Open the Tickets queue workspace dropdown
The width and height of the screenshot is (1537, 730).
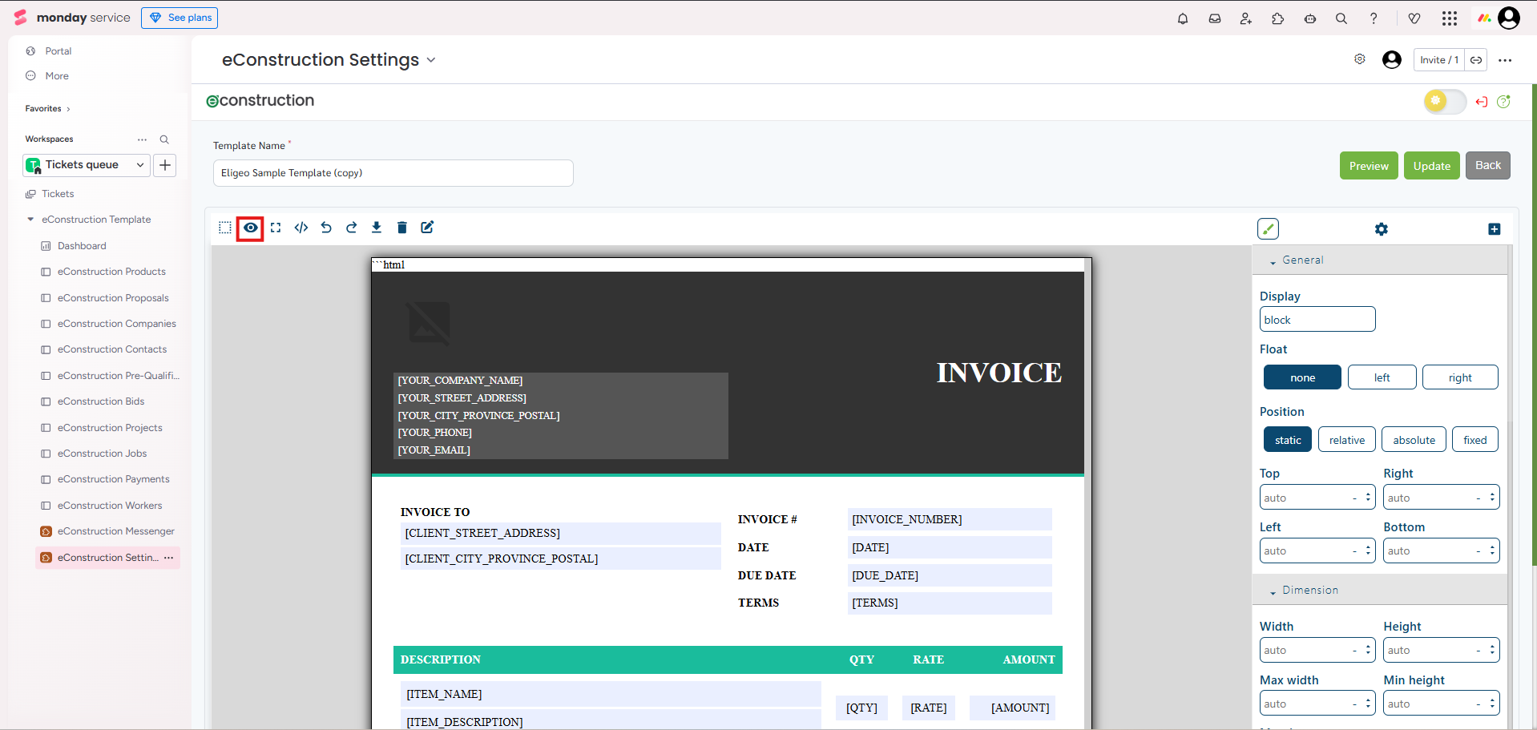pos(87,165)
